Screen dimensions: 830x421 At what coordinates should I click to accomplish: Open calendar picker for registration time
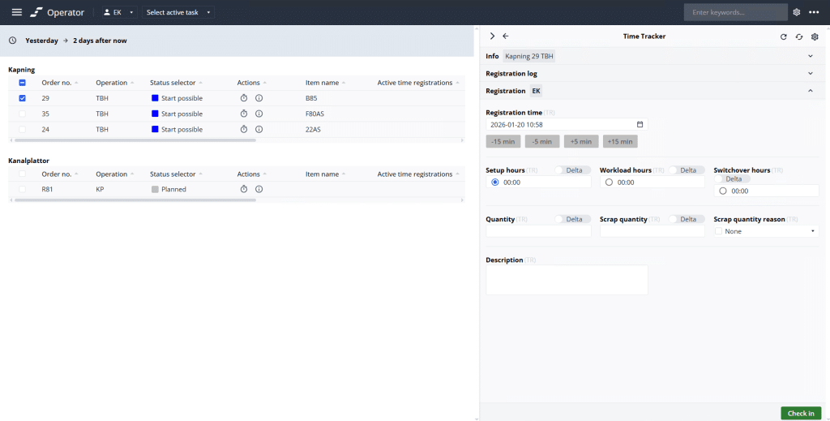(640, 125)
